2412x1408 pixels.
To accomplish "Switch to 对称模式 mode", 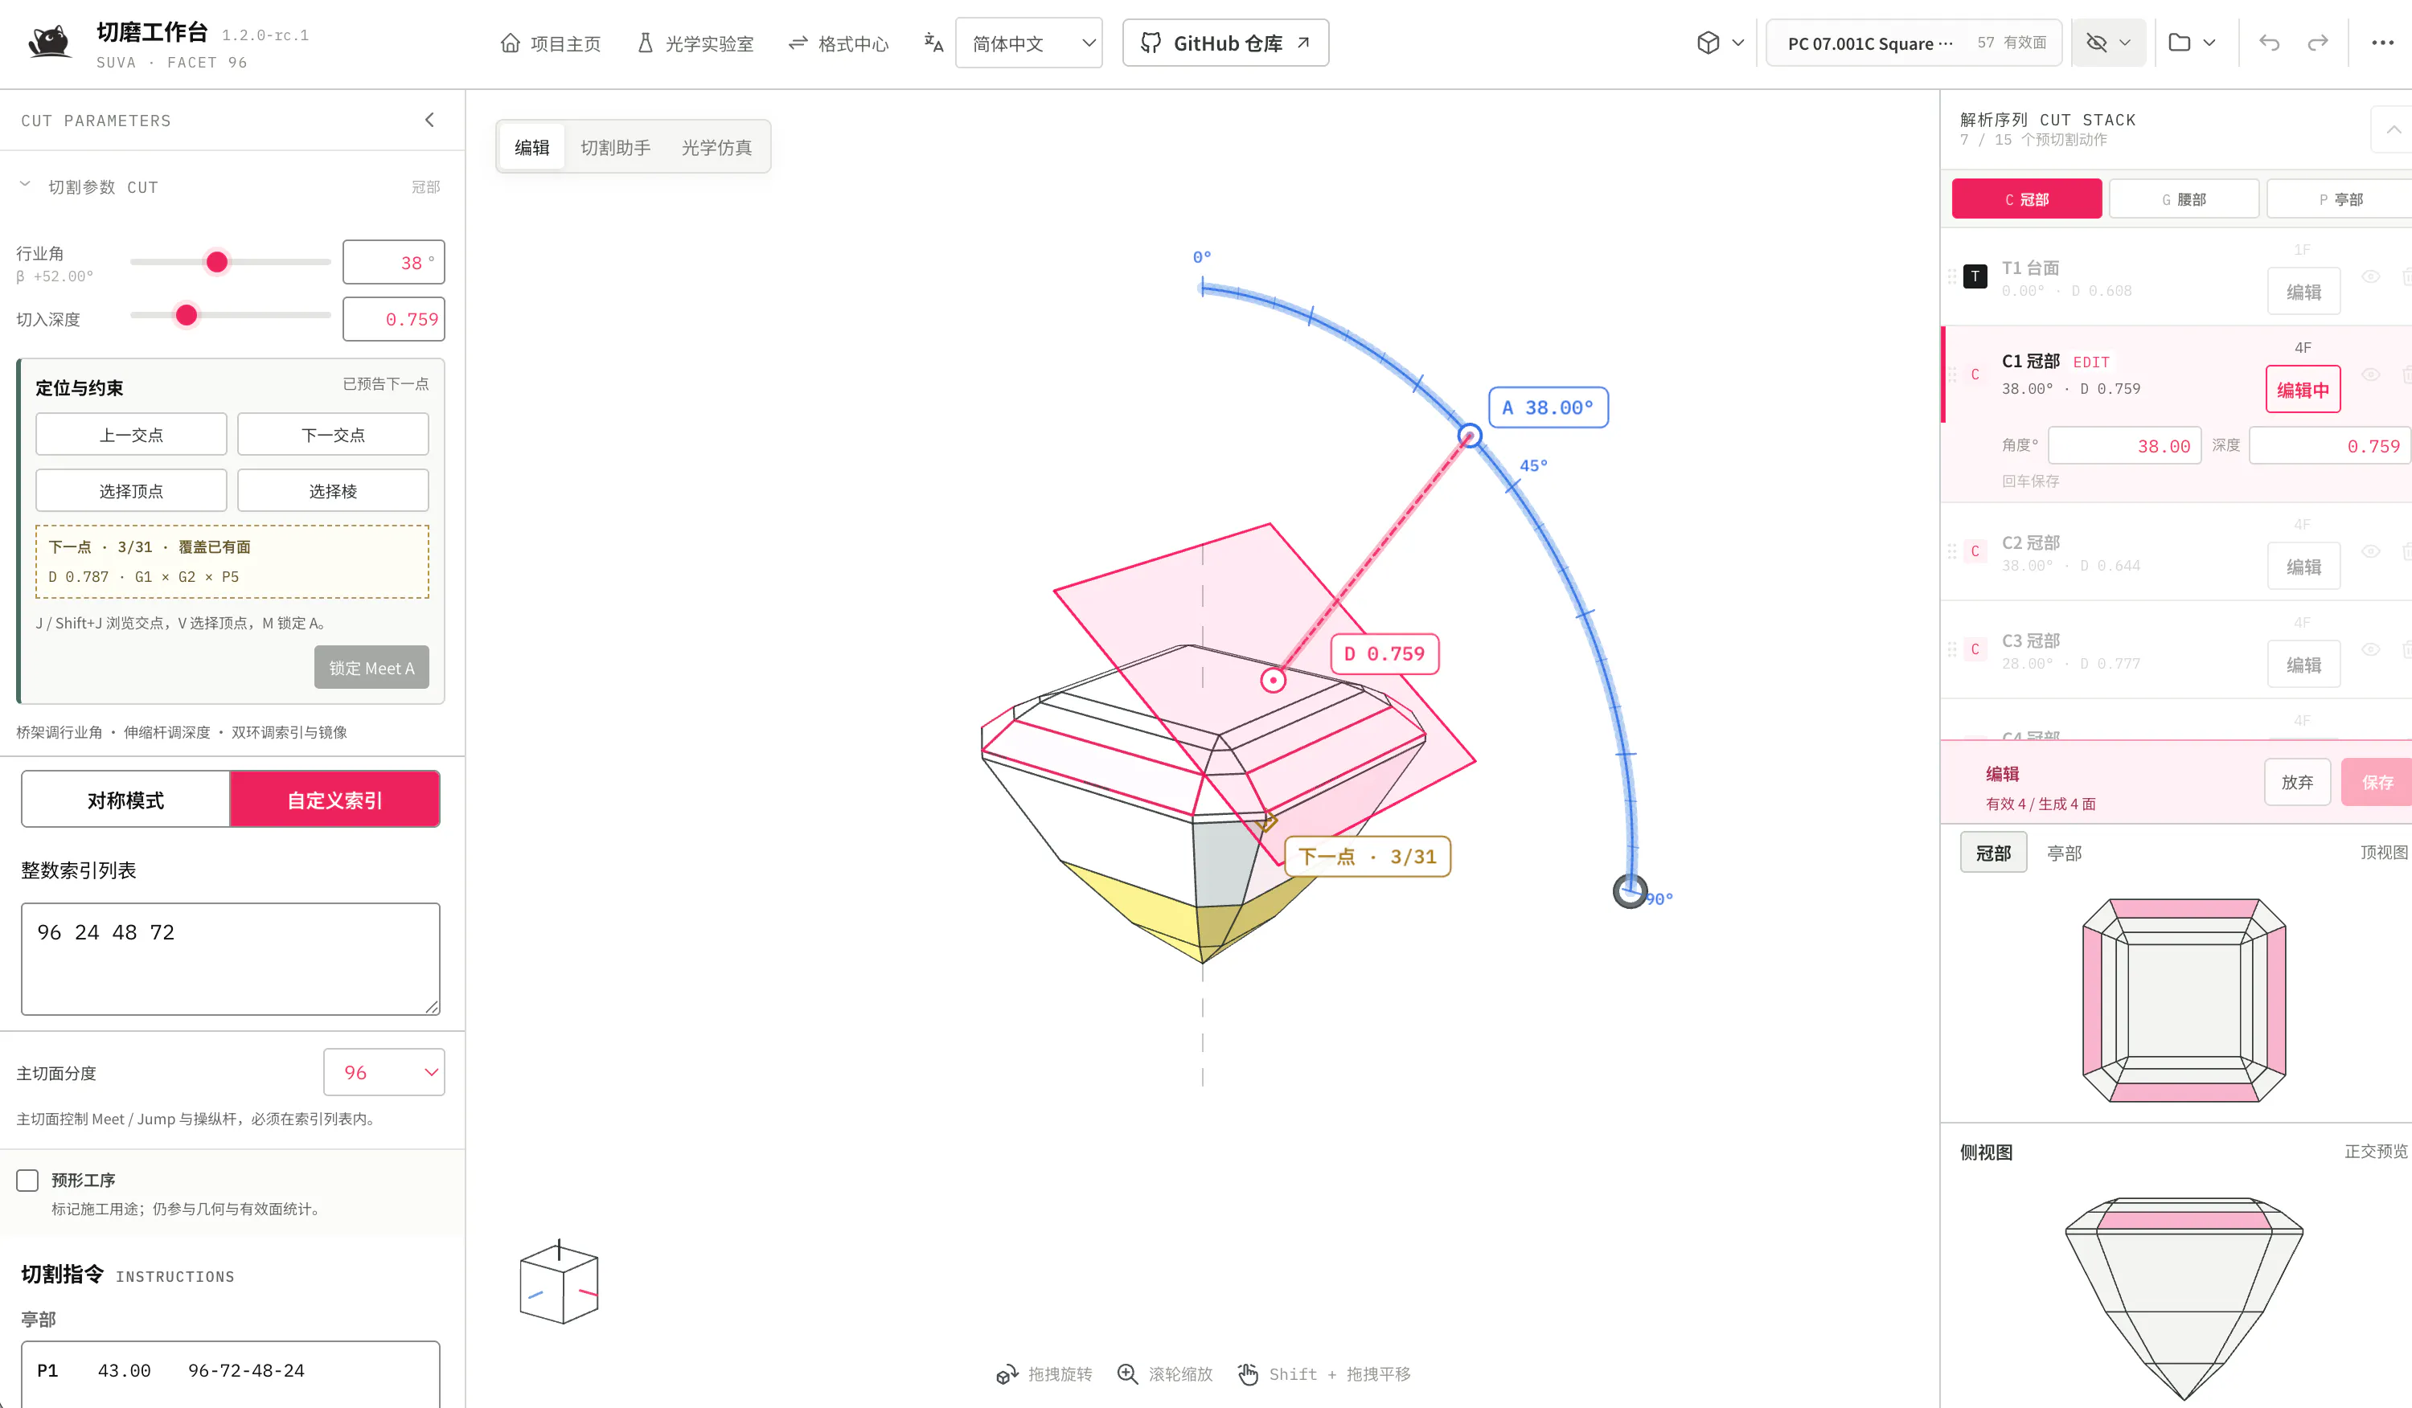I will pyautogui.click(x=125, y=800).
